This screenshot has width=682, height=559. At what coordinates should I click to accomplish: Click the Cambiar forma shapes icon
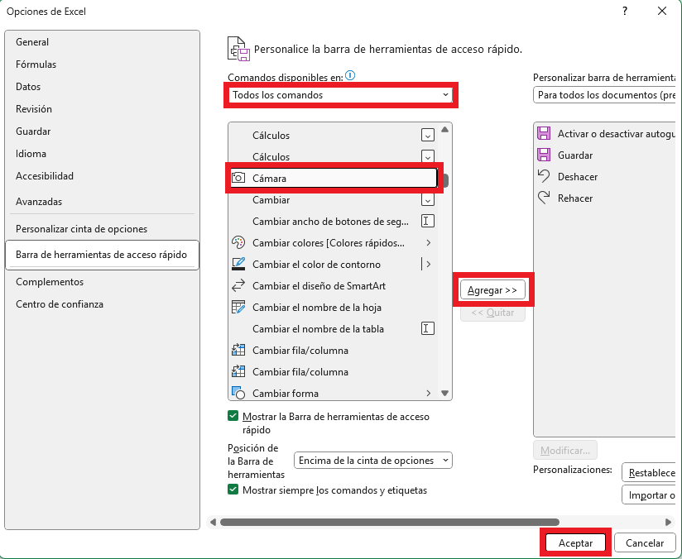click(x=238, y=393)
